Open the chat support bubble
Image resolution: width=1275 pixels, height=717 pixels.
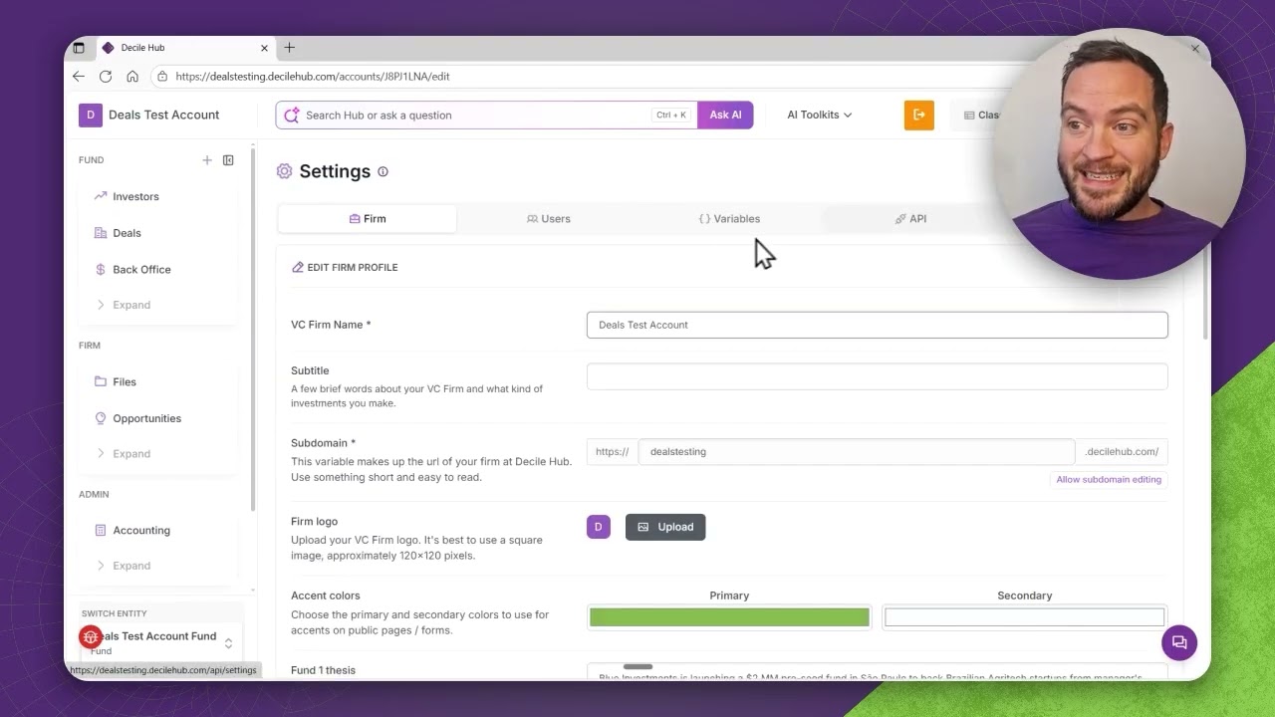1179,642
